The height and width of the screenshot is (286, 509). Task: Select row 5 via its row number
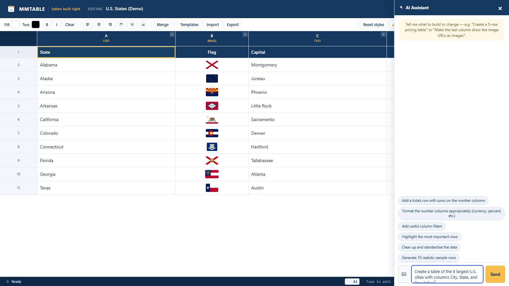18,106
